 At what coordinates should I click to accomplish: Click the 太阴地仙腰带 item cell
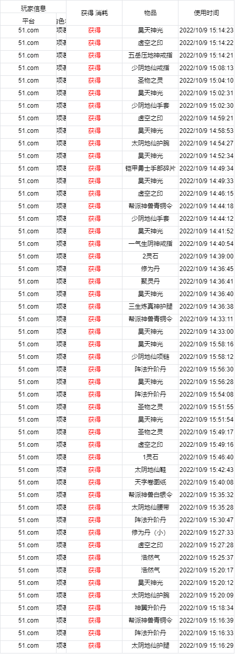click(150, 508)
